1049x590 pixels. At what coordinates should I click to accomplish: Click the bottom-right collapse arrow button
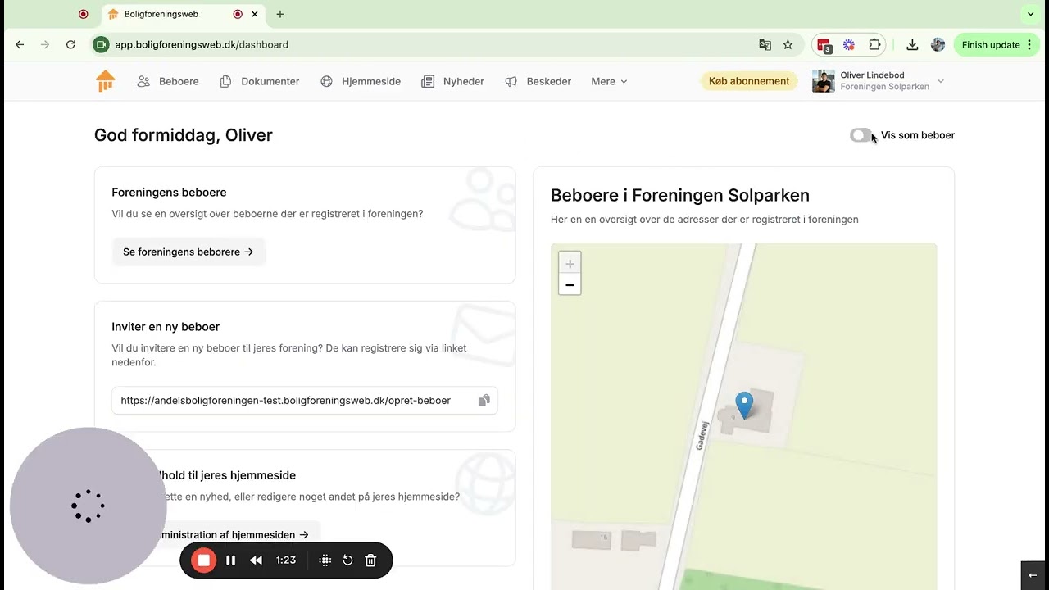click(1033, 575)
